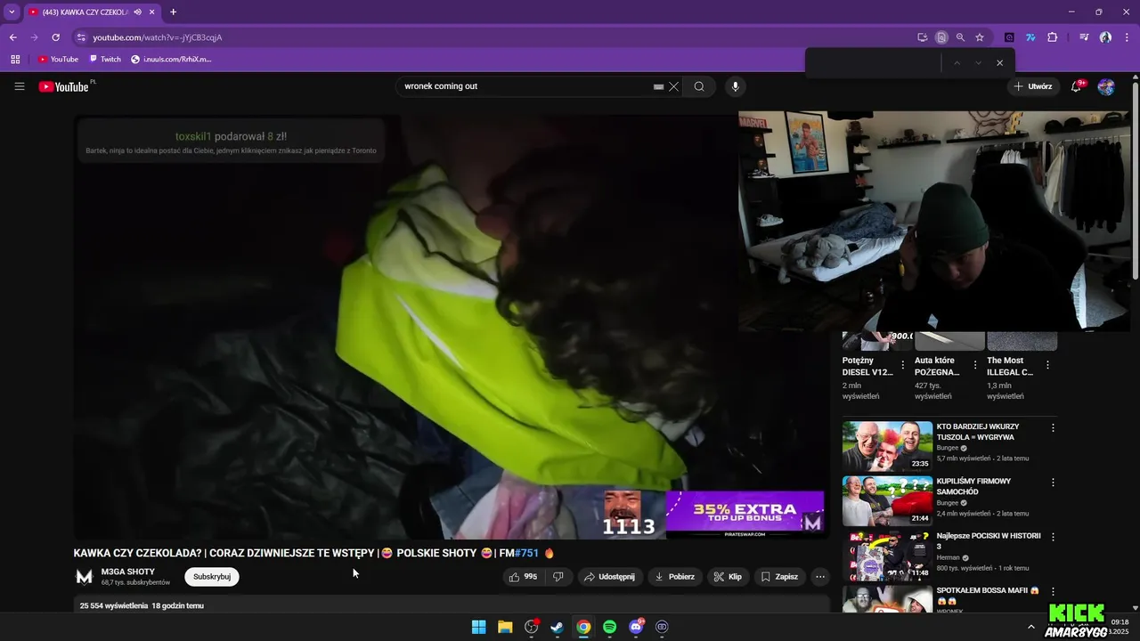This screenshot has width=1140, height=641.
Task: Create a clip with the Klip button
Action: click(728, 577)
